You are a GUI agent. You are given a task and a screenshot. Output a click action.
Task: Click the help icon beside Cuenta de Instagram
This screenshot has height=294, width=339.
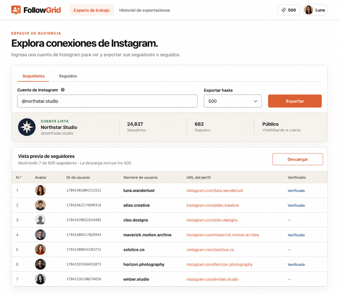(63, 90)
